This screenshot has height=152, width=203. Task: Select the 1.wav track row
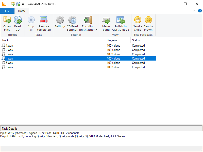[x=78, y=46]
